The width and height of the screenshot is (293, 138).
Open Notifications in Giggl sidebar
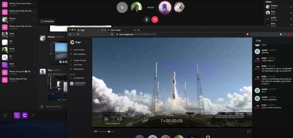click(78, 69)
